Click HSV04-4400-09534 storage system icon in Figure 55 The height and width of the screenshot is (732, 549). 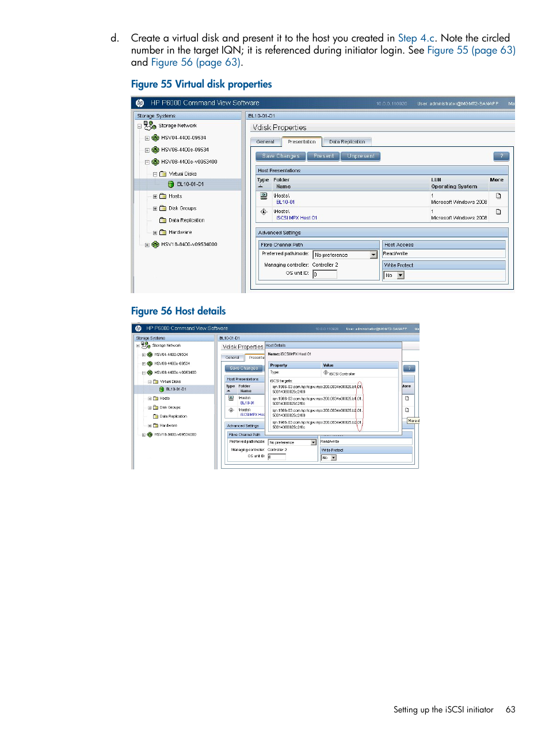click(x=155, y=138)
